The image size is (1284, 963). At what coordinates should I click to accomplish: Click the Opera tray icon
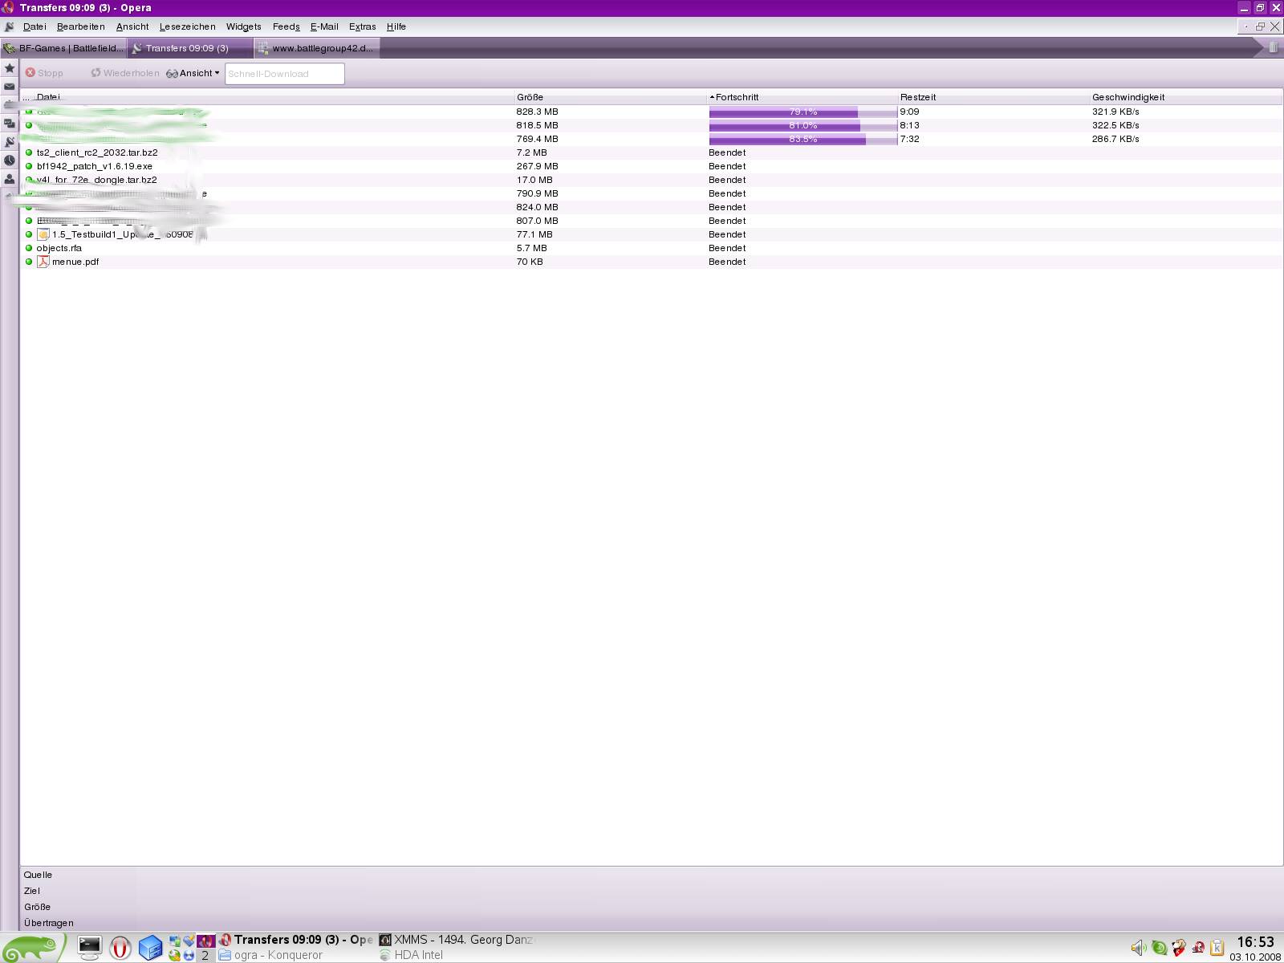(1198, 948)
